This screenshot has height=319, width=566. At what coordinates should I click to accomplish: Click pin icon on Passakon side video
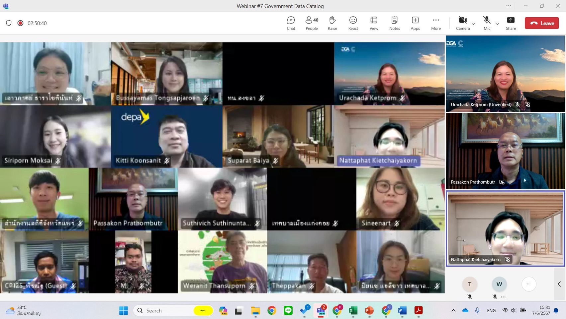[502, 182]
